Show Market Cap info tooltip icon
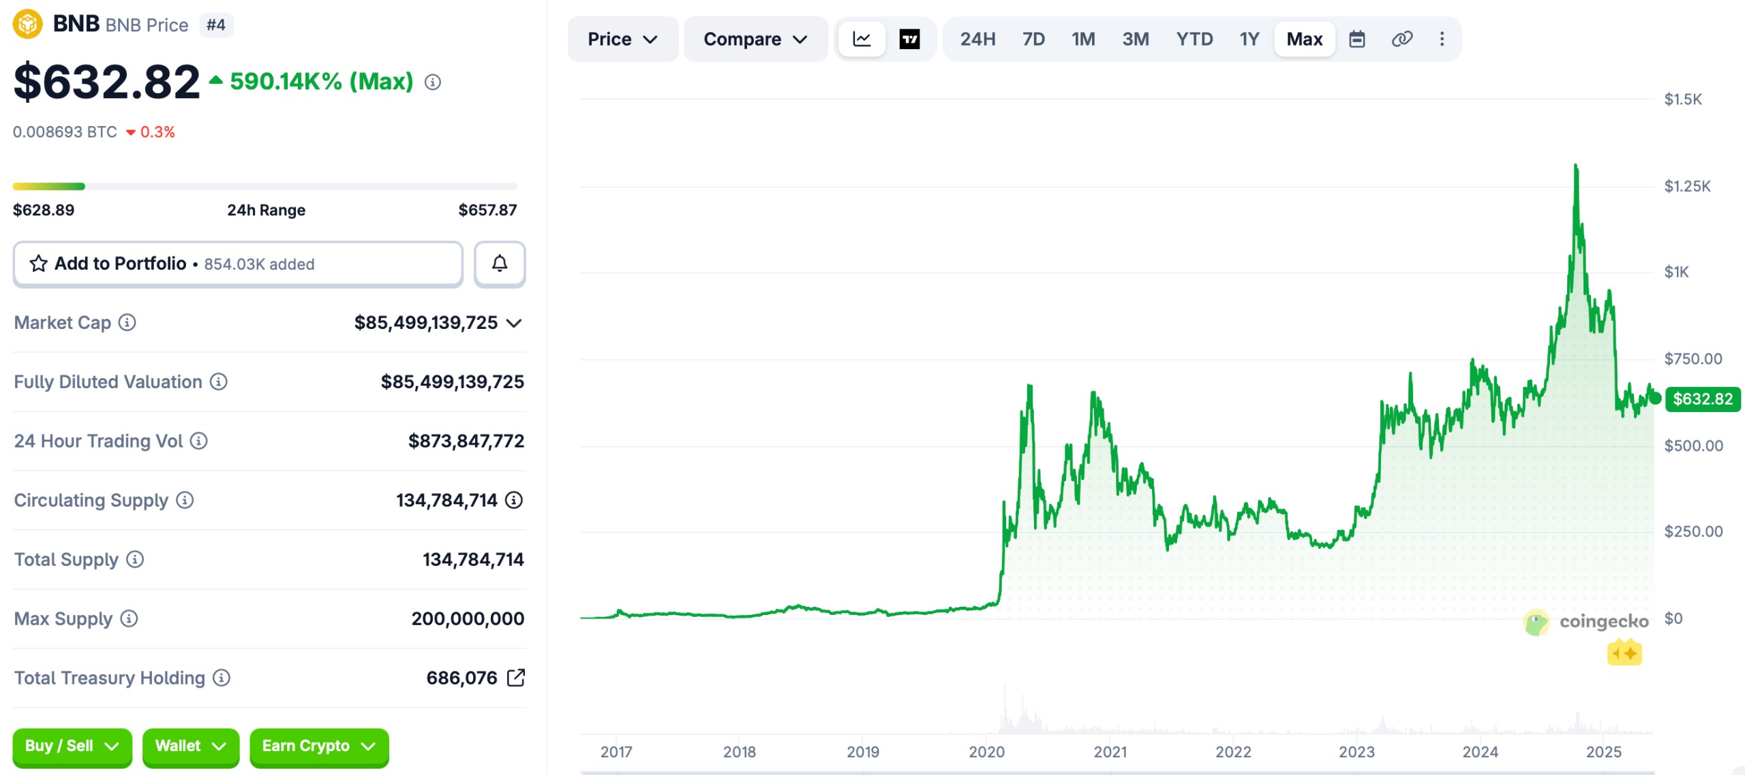1745x775 pixels. [x=127, y=322]
